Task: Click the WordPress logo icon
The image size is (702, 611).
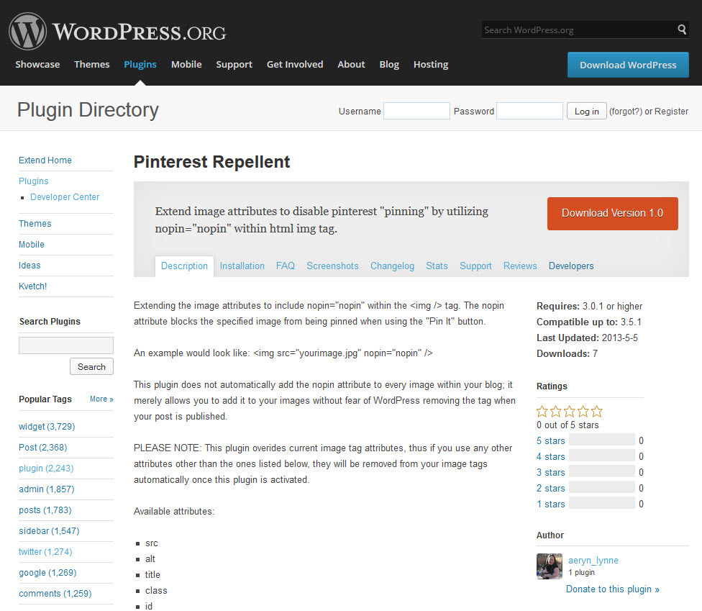Action: (28, 32)
